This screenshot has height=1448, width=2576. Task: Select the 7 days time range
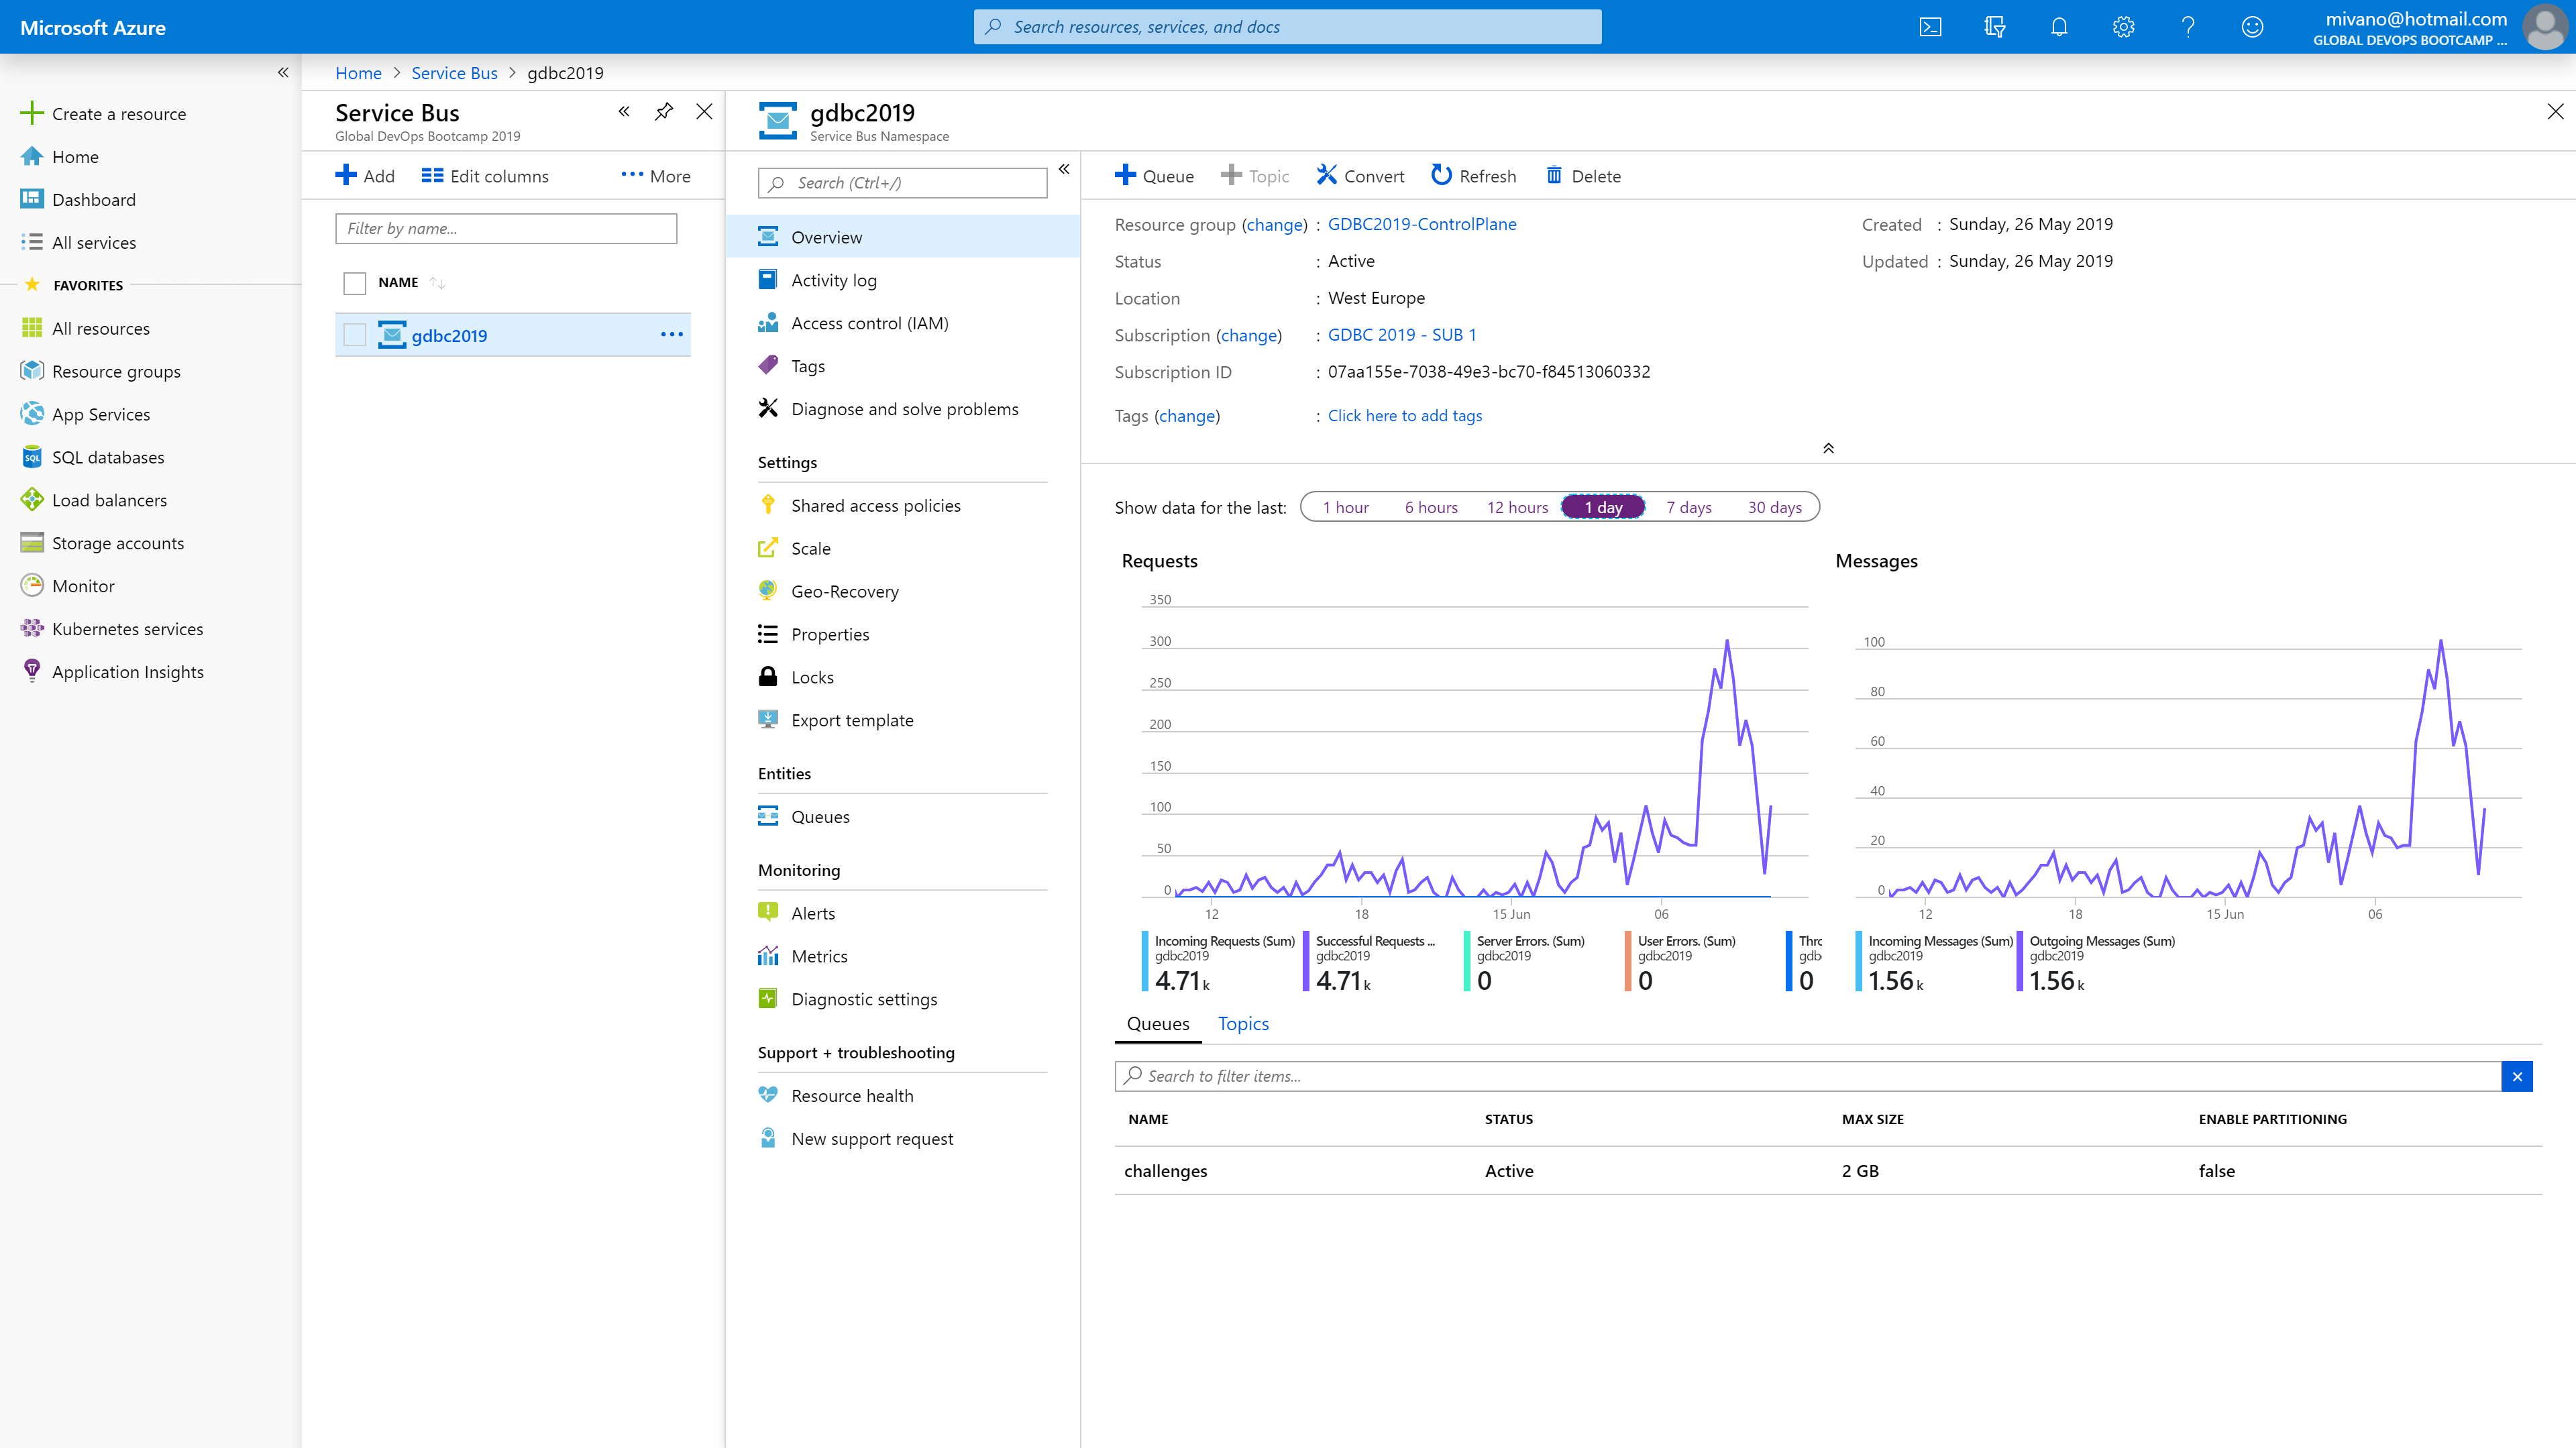(1688, 507)
